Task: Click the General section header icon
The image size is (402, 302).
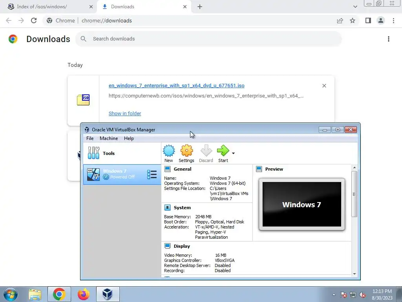Action: tap(167, 169)
